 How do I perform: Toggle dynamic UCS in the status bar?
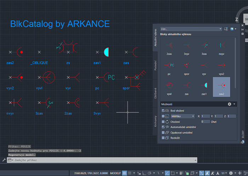[x=202, y=173]
